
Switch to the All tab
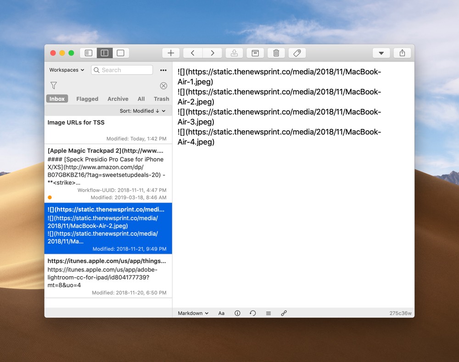[141, 99]
